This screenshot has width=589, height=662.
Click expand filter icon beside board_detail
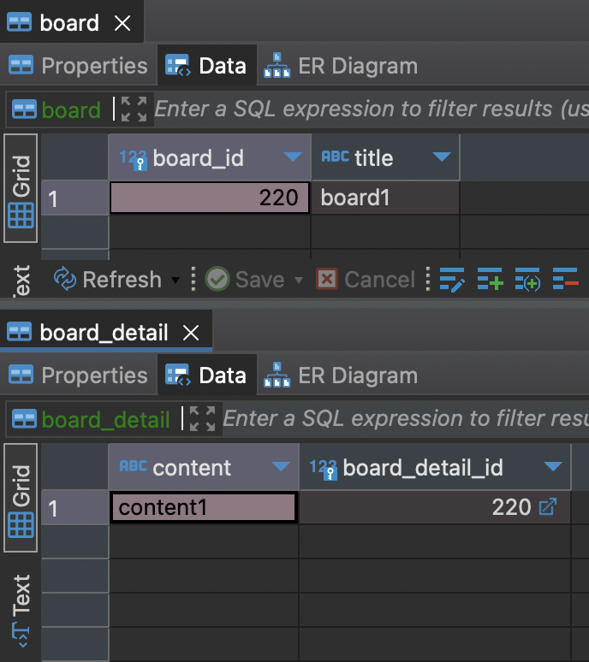click(202, 419)
